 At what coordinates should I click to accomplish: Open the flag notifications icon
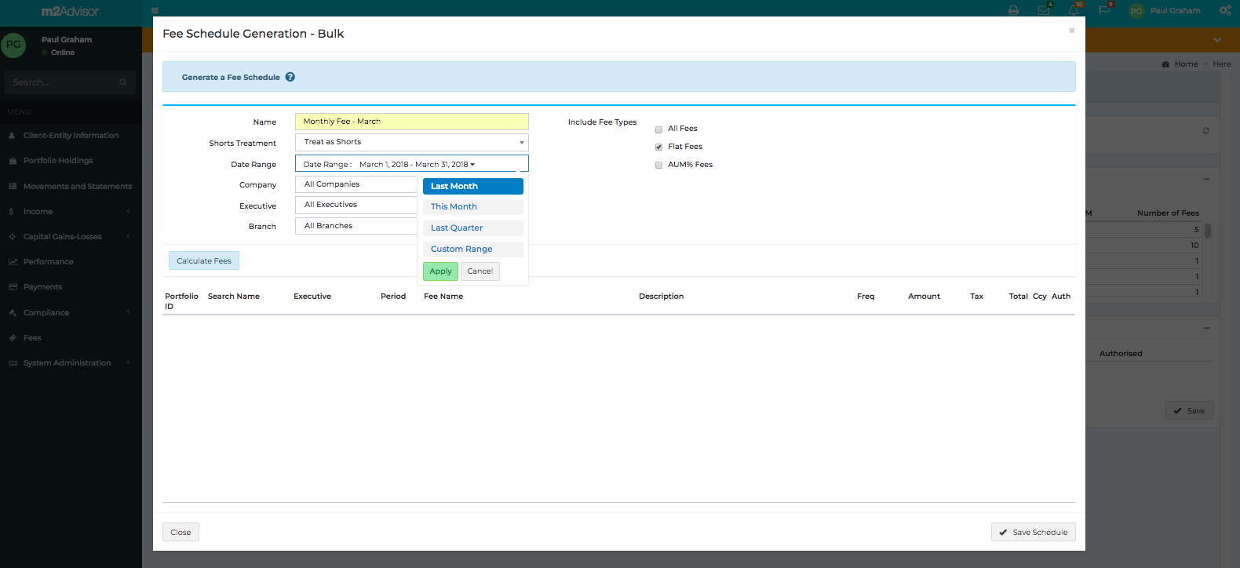(1103, 10)
